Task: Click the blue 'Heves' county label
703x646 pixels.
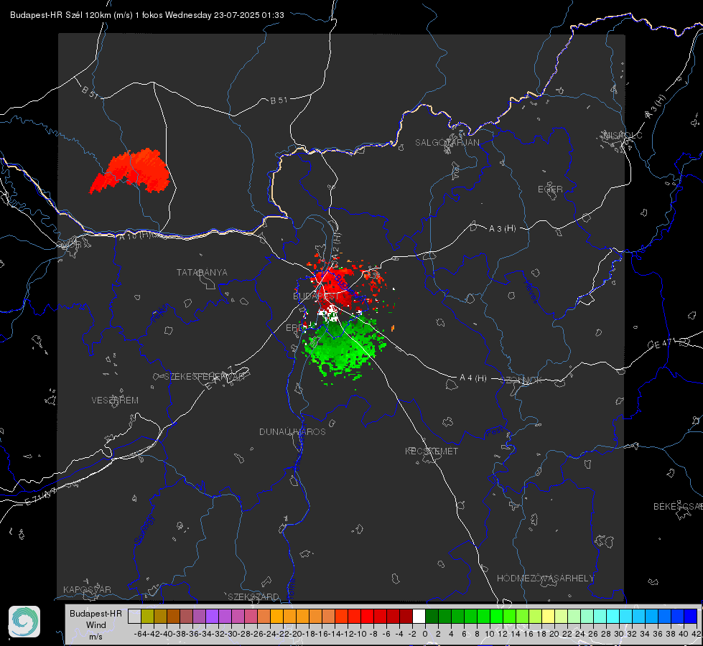Action: pos(531,291)
